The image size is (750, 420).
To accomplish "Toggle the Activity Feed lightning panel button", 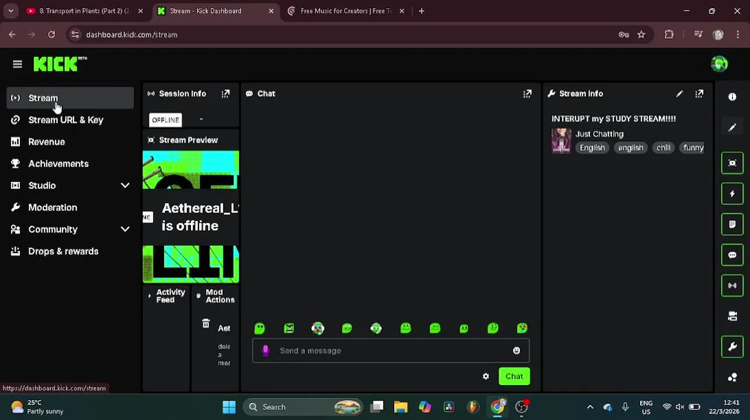I will pyautogui.click(x=732, y=194).
